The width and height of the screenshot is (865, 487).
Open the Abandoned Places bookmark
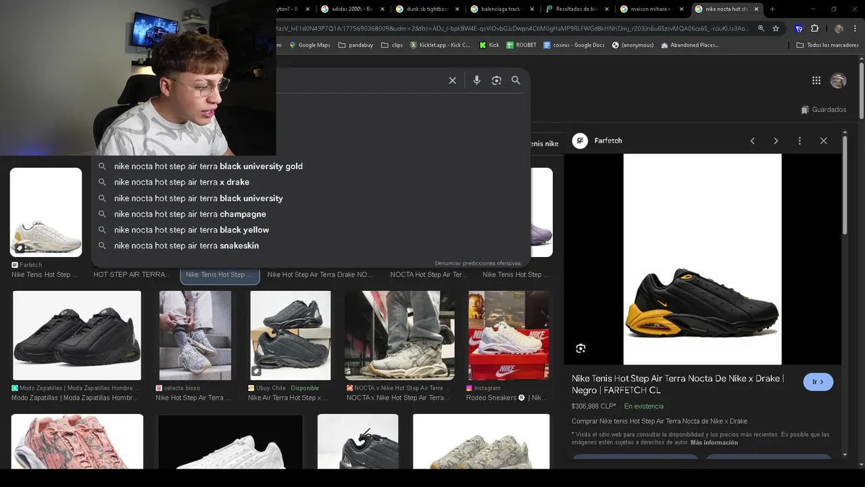point(690,45)
